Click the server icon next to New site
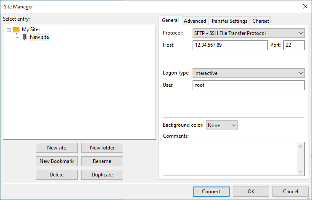312x200 pixels. [x=25, y=37]
